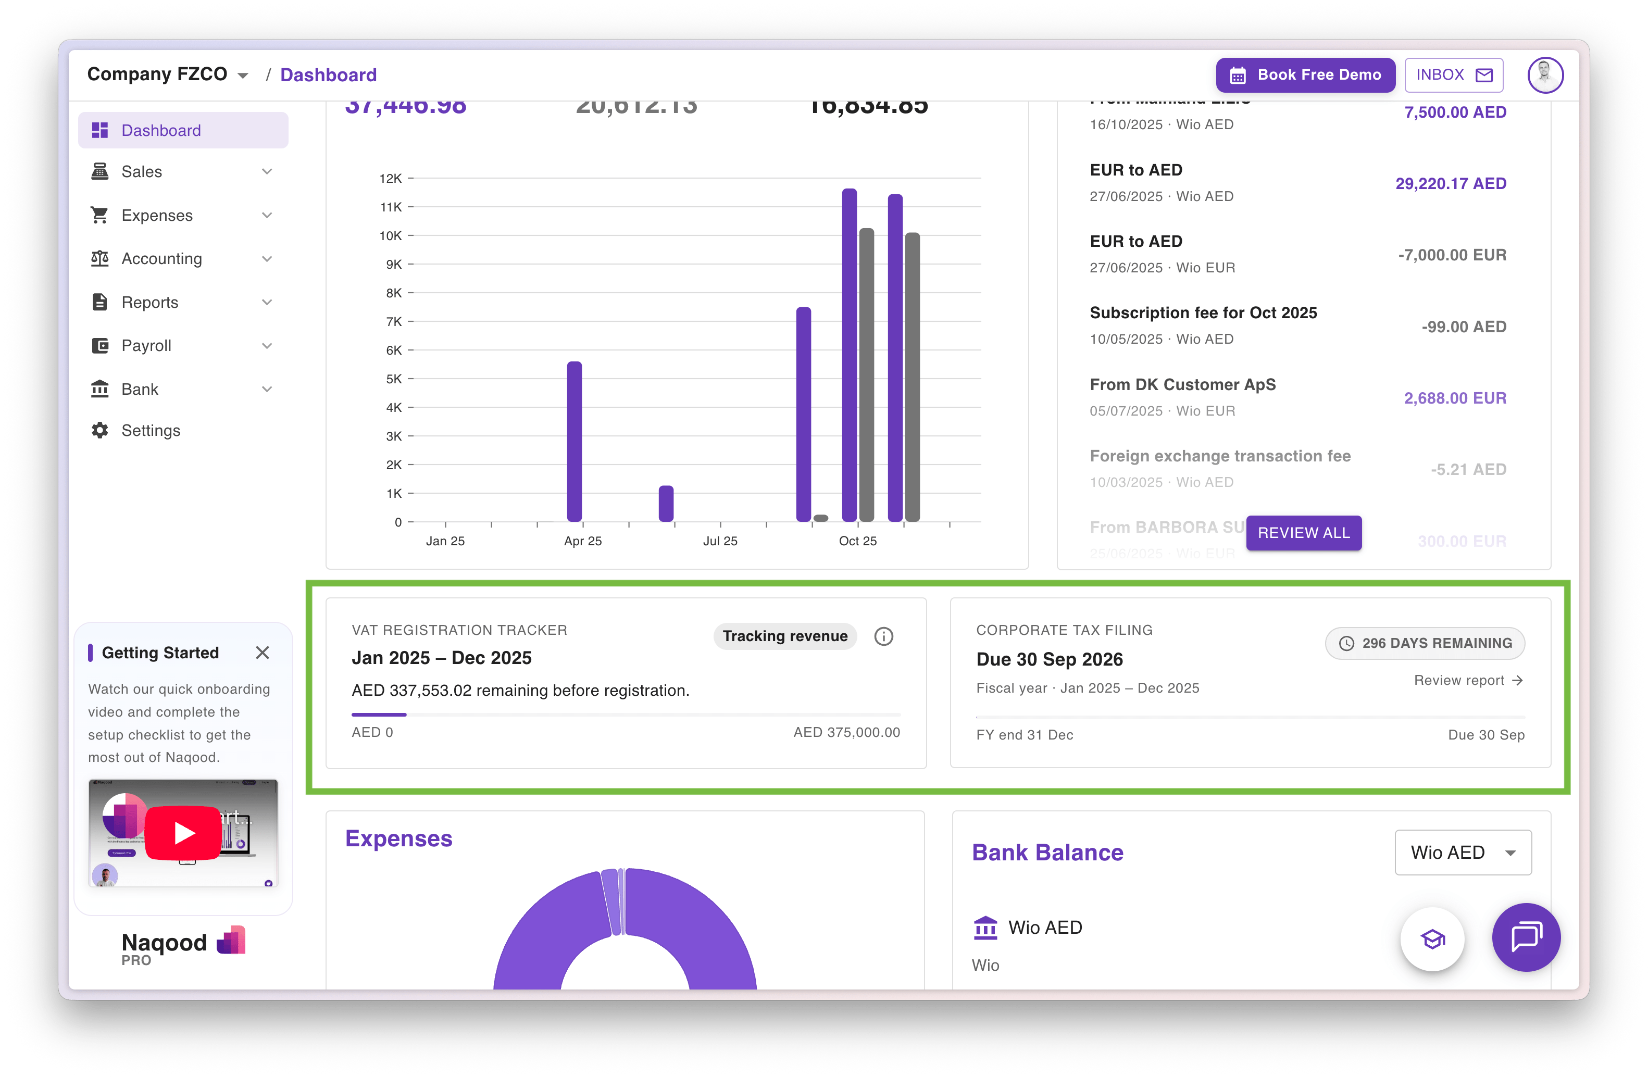This screenshot has height=1077, width=1648.
Task: Click the graduation cap help icon
Action: pyautogui.click(x=1432, y=938)
